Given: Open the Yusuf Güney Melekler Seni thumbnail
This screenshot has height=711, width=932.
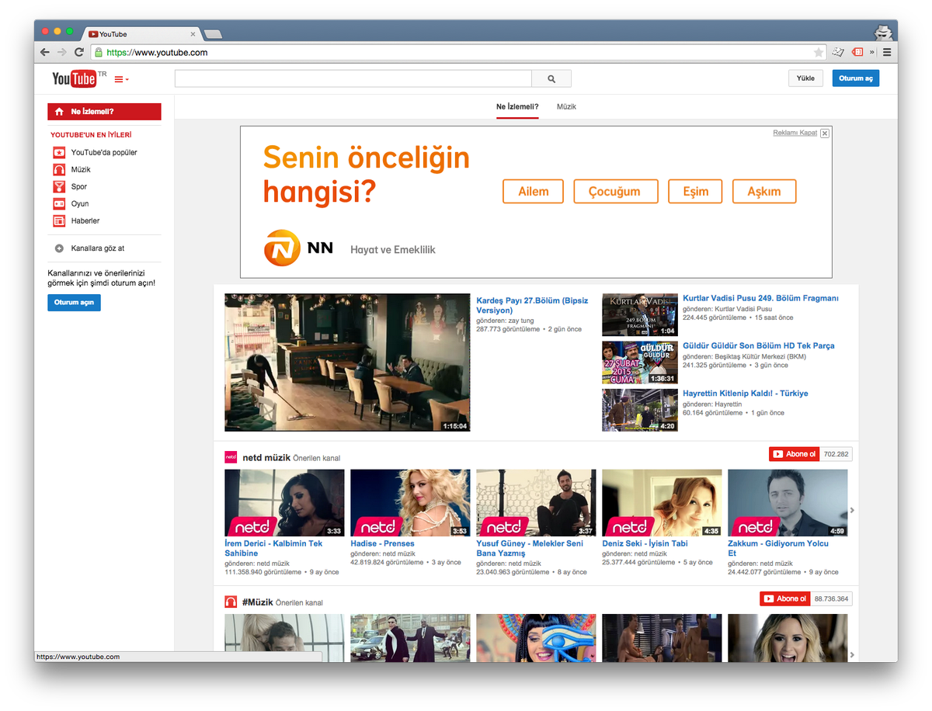Looking at the screenshot, I should click(x=536, y=503).
